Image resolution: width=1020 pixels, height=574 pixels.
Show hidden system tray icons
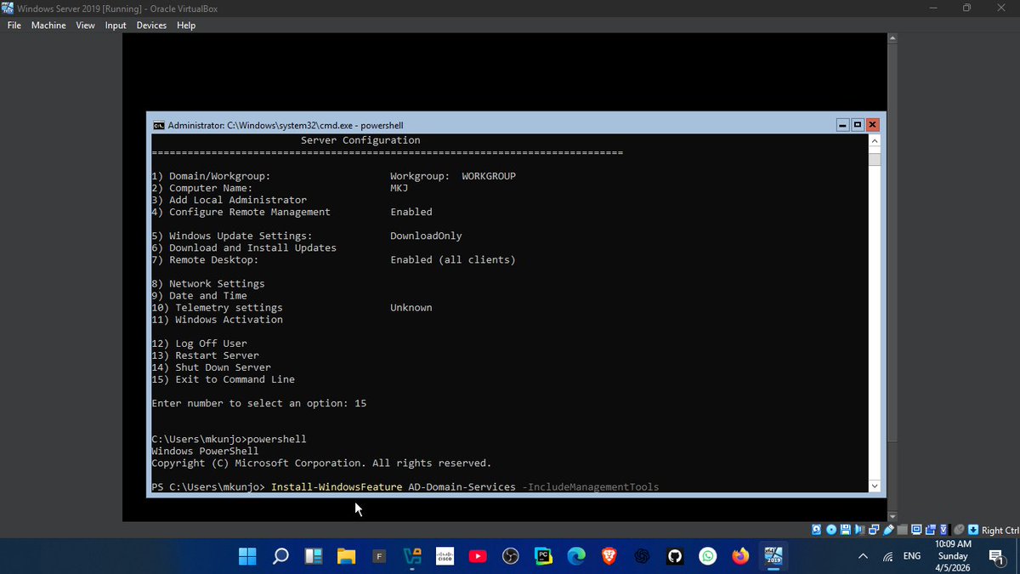(x=864, y=556)
